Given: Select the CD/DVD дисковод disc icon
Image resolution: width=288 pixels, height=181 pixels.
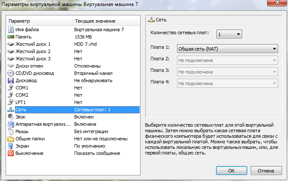Looking at the screenshot, I should 11,73.
